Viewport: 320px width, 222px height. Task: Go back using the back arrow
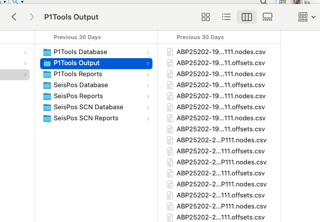(x=14, y=17)
